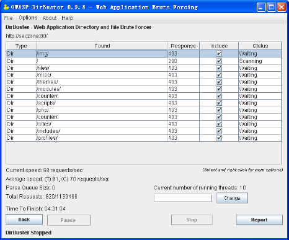Click in the thread count input field
This screenshot has width=289, height=240.
point(183,198)
